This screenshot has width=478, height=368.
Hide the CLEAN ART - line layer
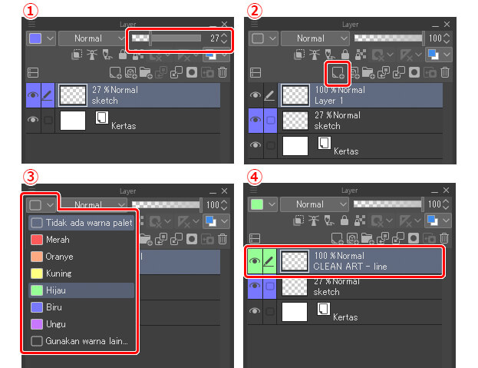click(255, 261)
